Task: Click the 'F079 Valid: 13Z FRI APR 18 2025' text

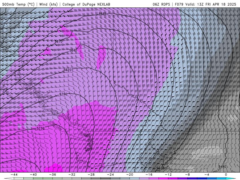Action: [205, 4]
